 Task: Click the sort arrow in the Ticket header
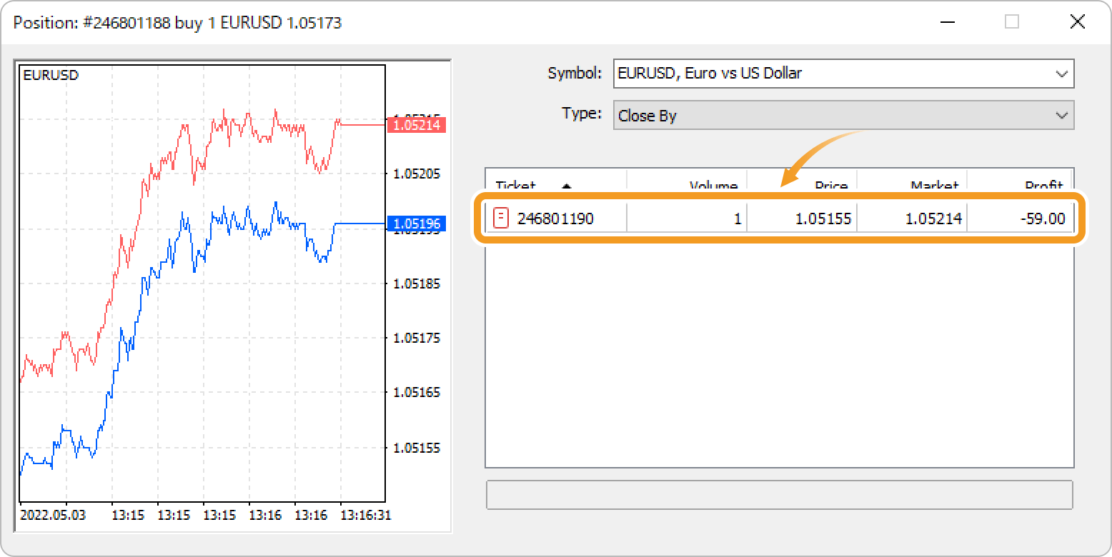pos(566,186)
